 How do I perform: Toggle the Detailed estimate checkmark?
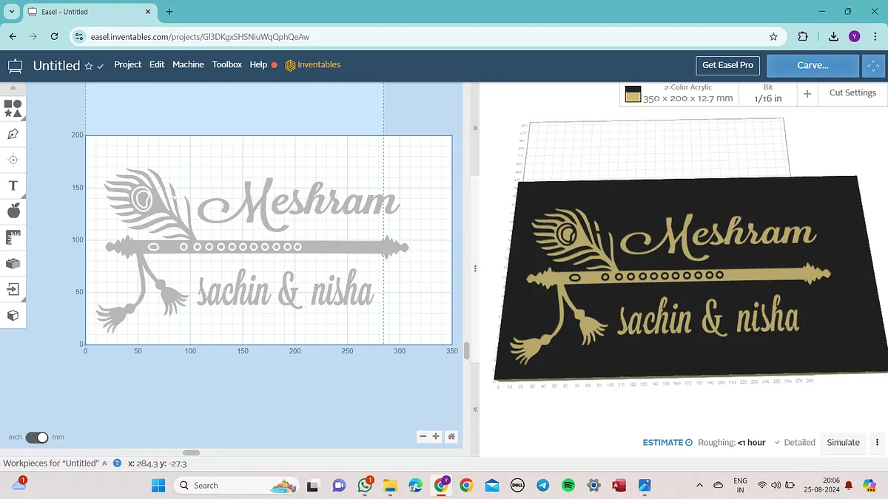[x=777, y=443]
